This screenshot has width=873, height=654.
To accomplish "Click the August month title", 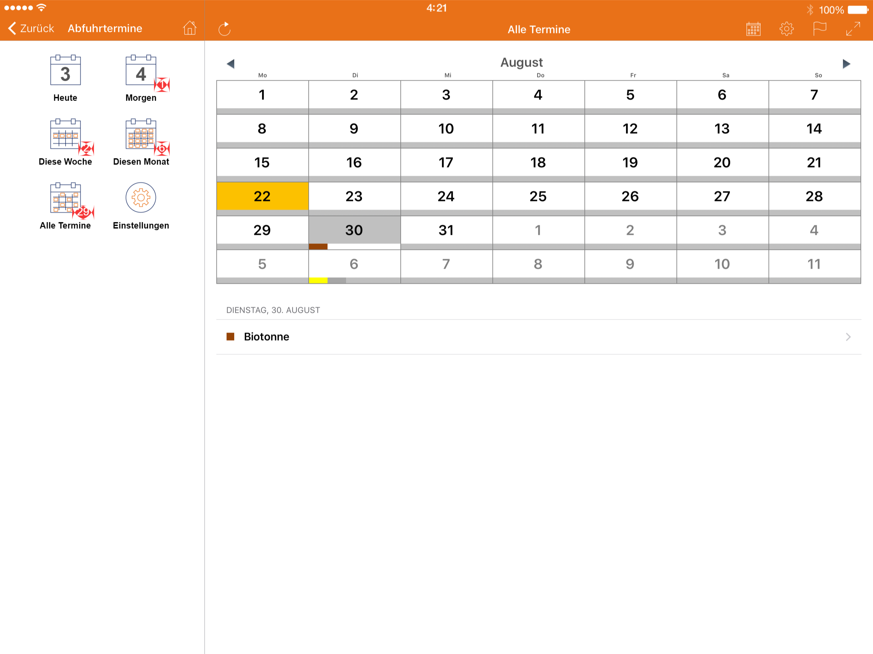I will pos(521,62).
